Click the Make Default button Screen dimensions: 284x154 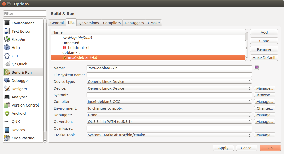click(264, 58)
